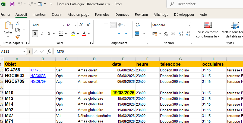243x123 pixels.
Task: Open borders dropdown arrow
Action: [x=66, y=34]
